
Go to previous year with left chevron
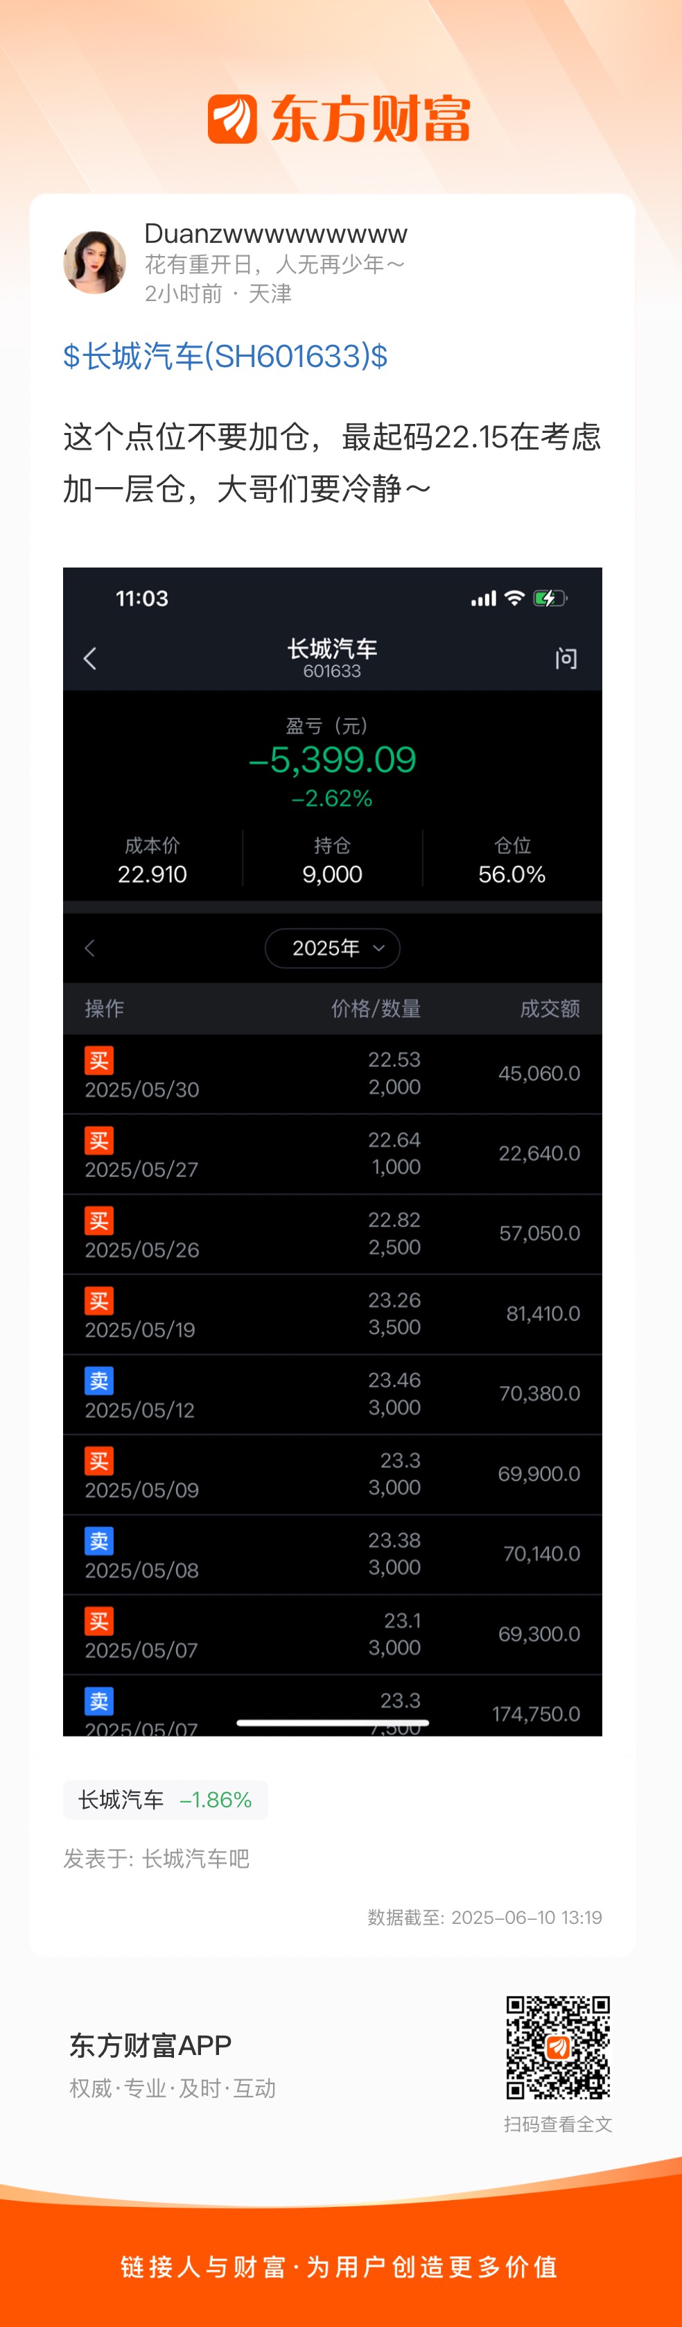[x=89, y=948]
